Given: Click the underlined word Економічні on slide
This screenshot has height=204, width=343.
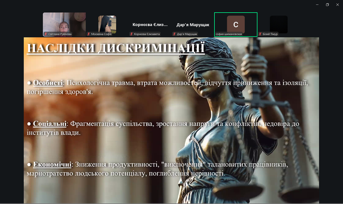Looking at the screenshot, I should (x=52, y=165).
